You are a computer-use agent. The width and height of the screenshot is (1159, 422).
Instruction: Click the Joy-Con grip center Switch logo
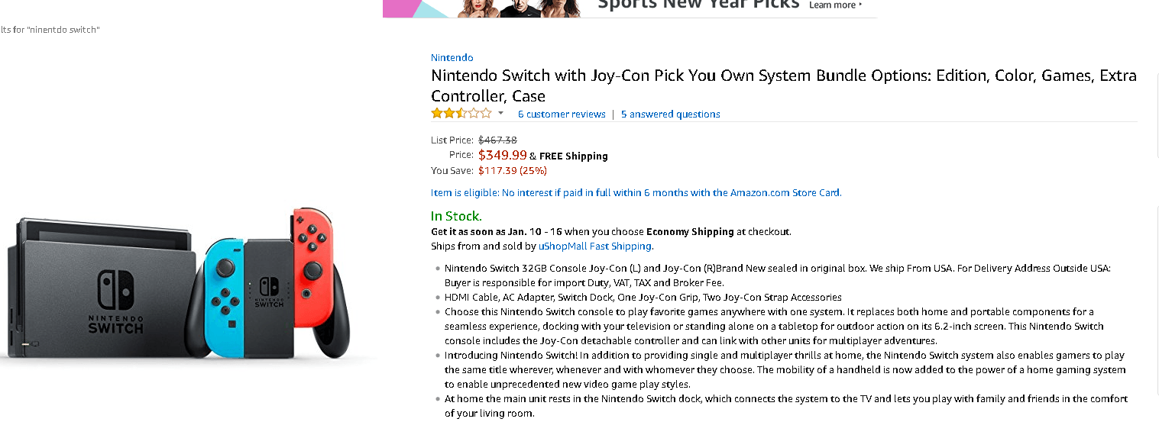[x=269, y=293]
